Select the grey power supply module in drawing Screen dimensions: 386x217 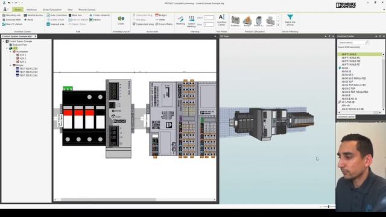point(118,119)
